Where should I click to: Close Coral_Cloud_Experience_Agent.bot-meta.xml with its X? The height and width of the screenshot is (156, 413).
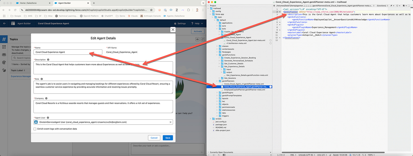pyautogui.click(x=270, y=40)
